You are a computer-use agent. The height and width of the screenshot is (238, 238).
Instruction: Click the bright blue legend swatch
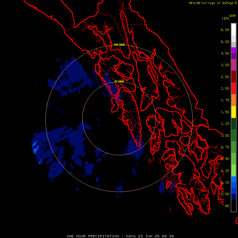(x=234, y=179)
